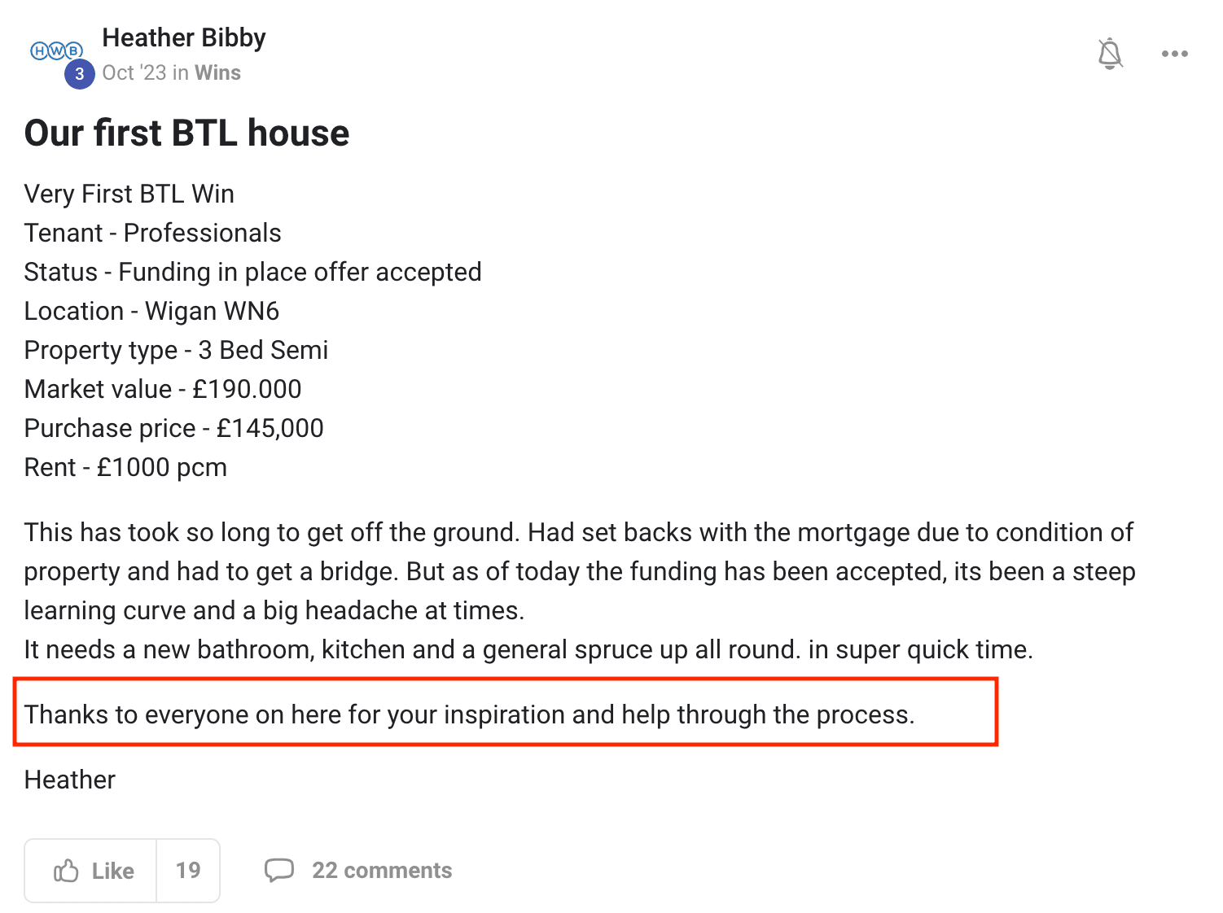Click the thumbs-up icon
Image resolution: width=1223 pixels, height=913 pixels.
[66, 871]
